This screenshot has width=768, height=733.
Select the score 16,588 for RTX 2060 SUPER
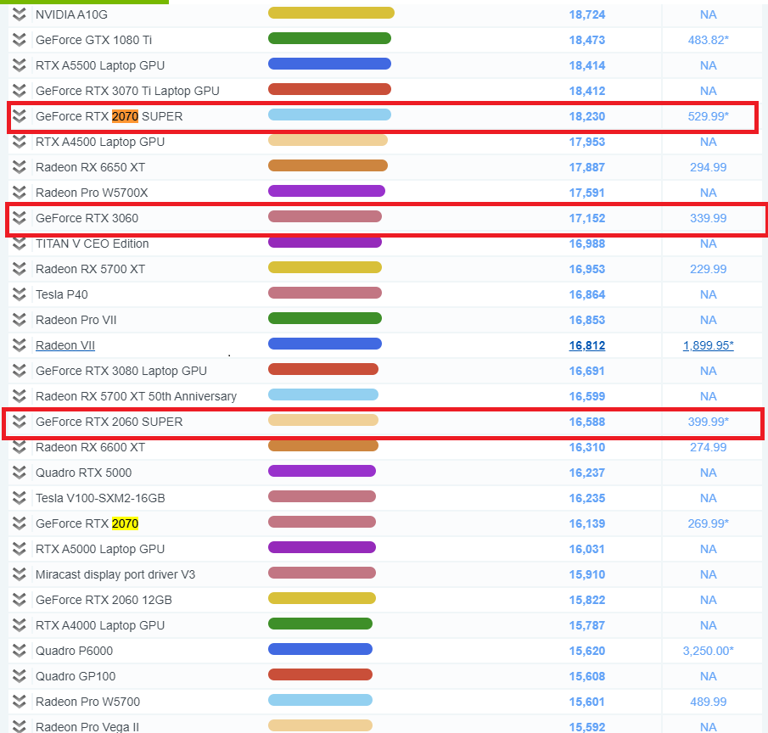[x=586, y=422]
